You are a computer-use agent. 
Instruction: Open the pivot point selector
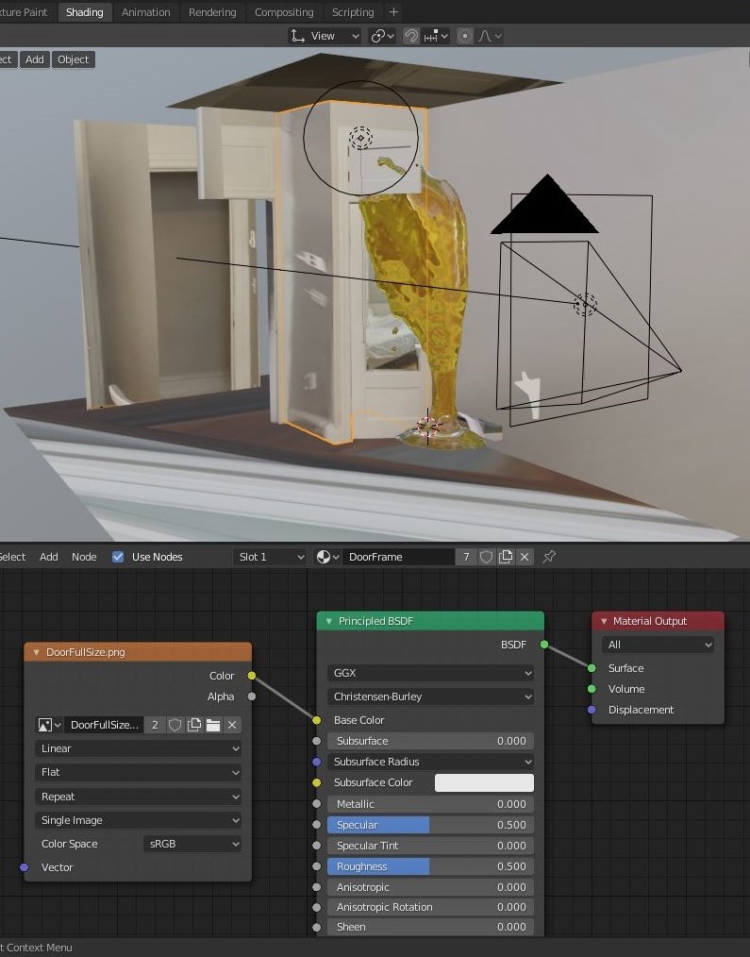tap(382, 36)
